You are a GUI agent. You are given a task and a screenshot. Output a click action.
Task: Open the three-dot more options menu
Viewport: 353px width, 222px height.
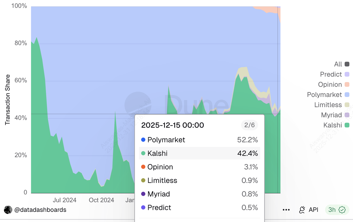(x=286, y=210)
